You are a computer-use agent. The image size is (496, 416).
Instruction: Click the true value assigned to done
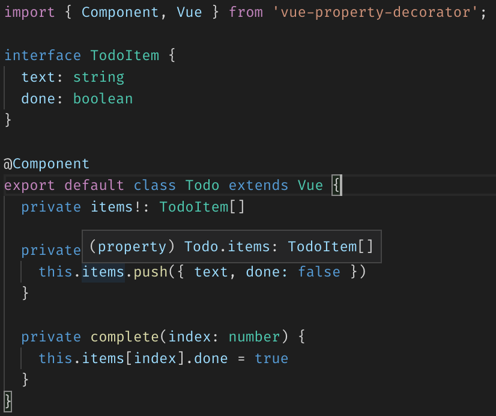click(271, 358)
